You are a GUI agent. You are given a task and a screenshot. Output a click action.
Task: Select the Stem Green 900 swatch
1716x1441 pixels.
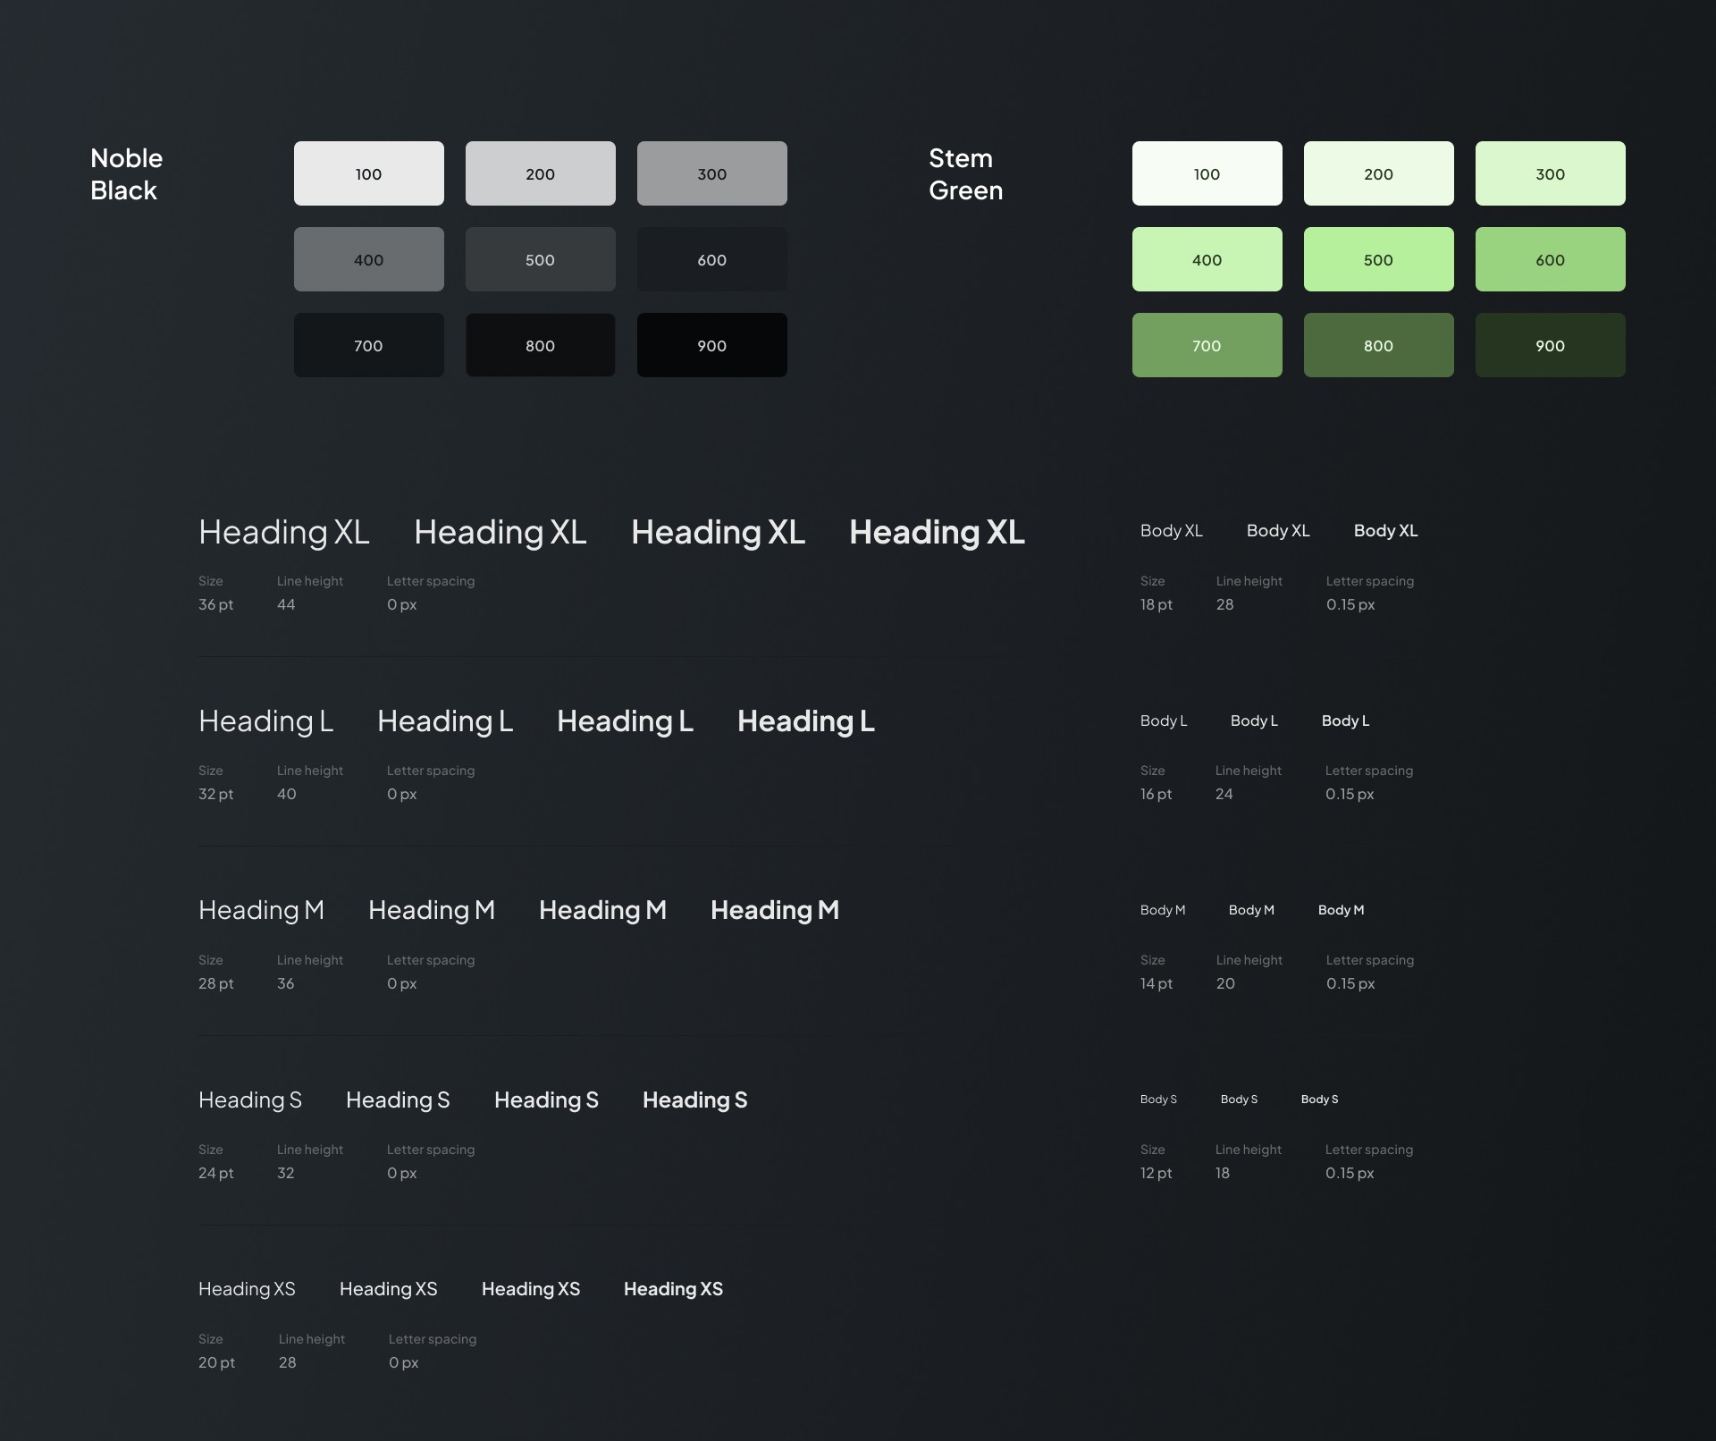click(1550, 345)
